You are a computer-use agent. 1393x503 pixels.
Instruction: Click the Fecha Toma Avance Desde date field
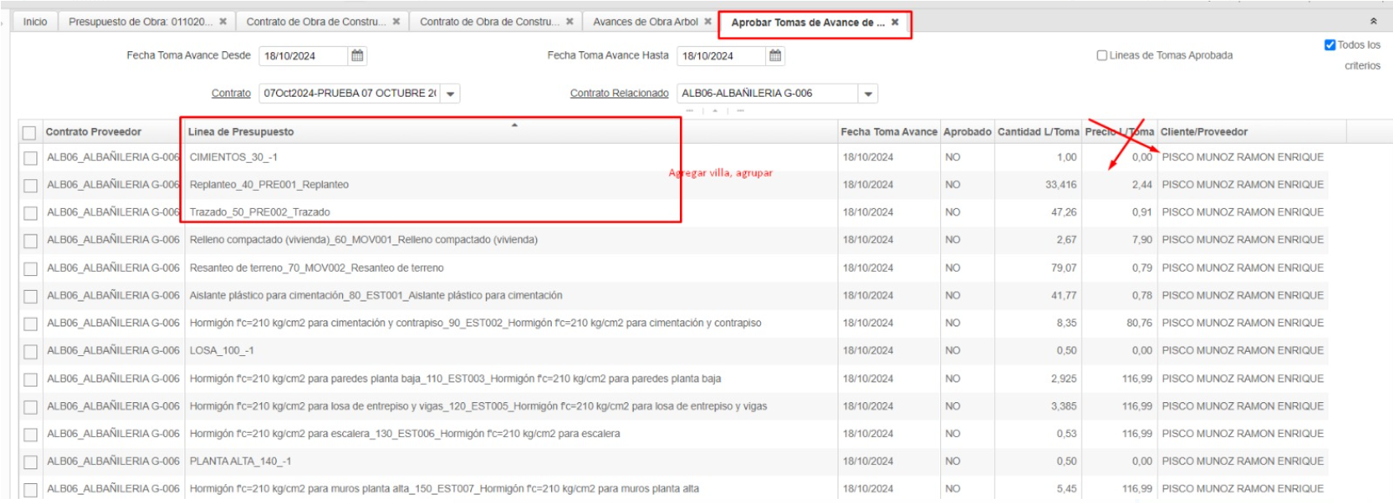point(302,56)
